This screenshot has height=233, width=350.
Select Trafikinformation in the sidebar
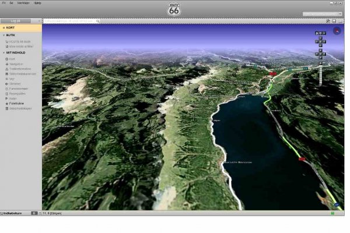22,69
